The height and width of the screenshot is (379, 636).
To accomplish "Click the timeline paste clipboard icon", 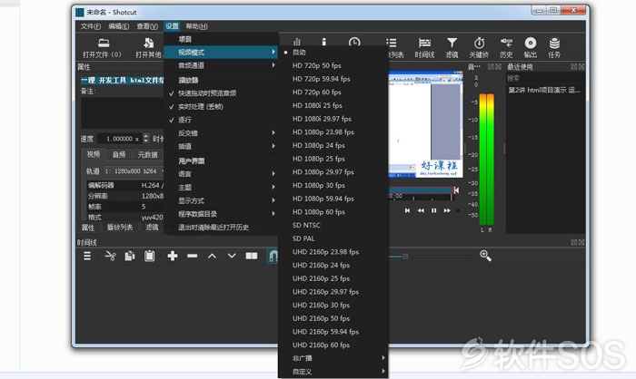I will (x=150, y=256).
